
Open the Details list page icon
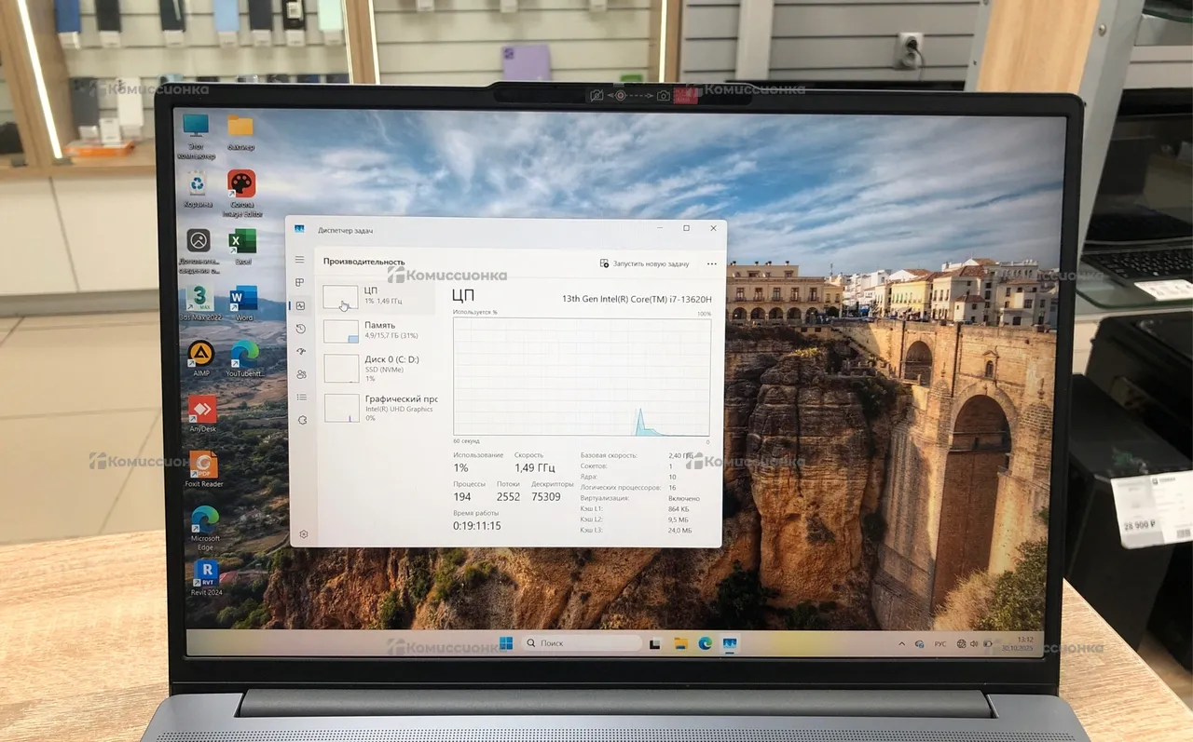pos(301,398)
